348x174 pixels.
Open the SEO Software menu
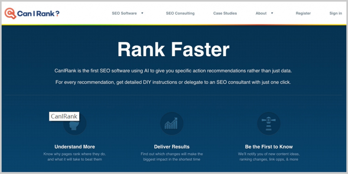click(124, 13)
